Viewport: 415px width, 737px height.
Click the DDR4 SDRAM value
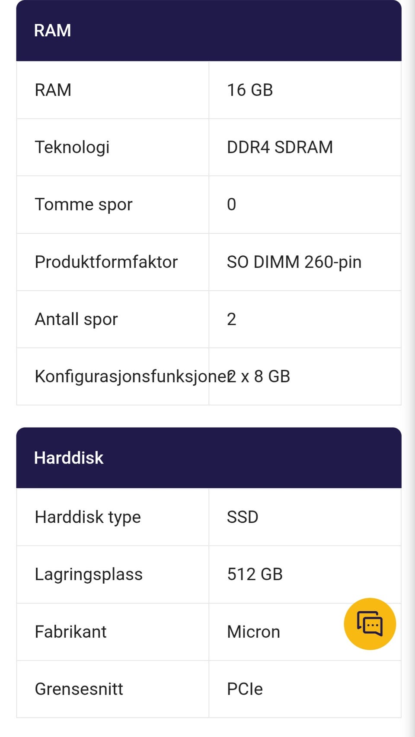[x=280, y=147]
